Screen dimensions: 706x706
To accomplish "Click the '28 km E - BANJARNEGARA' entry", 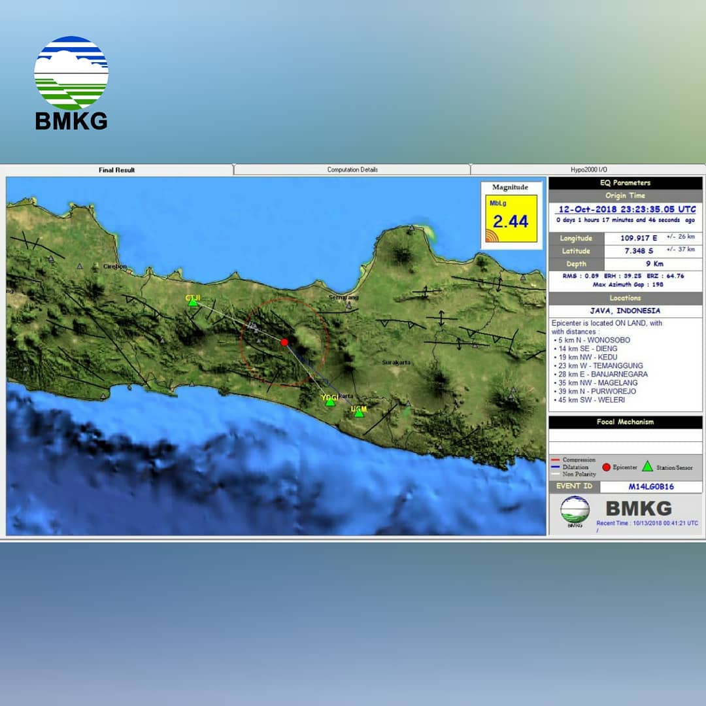I will 601,374.
